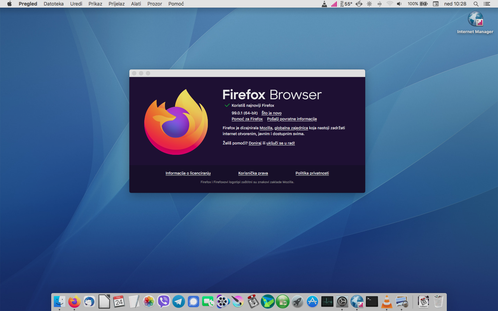Click the version text "99.0.1 (64-bit)"
Screen dimensions: 498x311
point(244,113)
